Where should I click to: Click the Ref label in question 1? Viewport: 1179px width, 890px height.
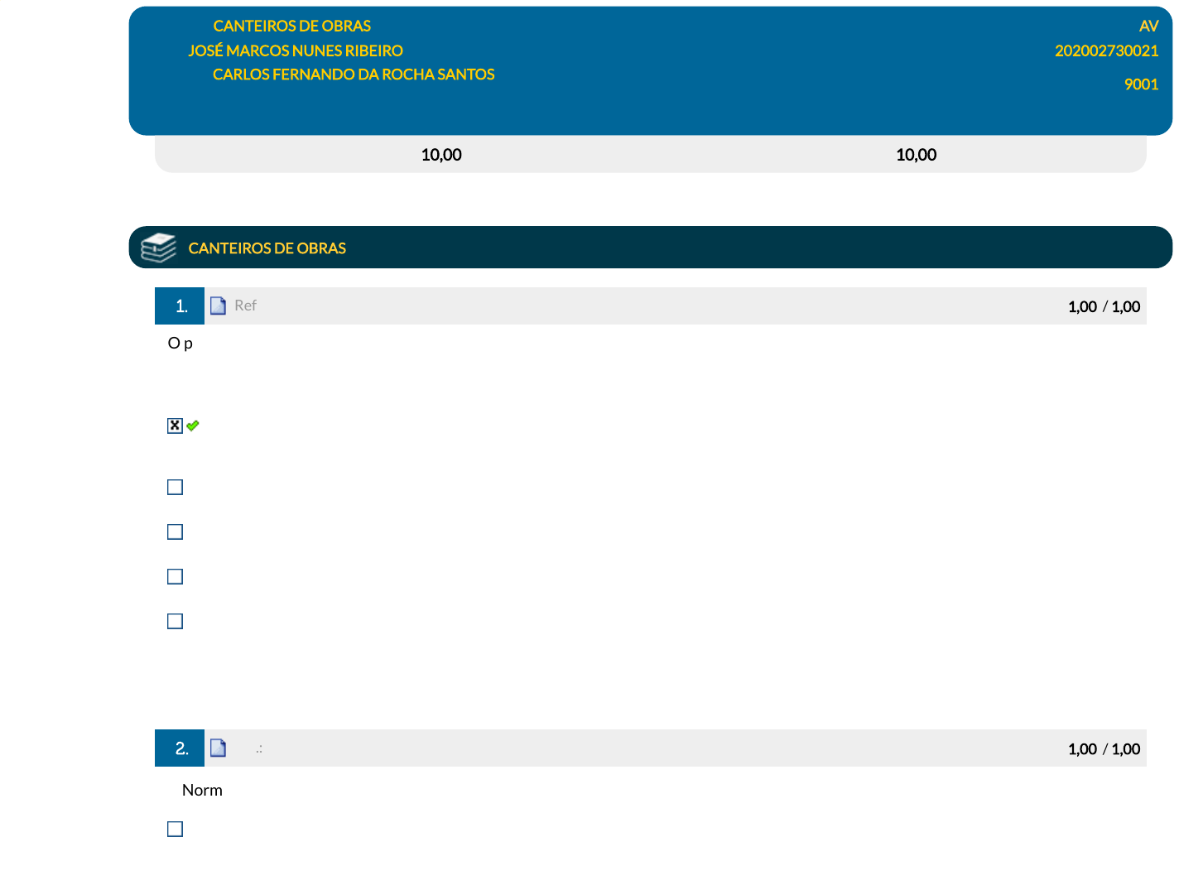(245, 305)
